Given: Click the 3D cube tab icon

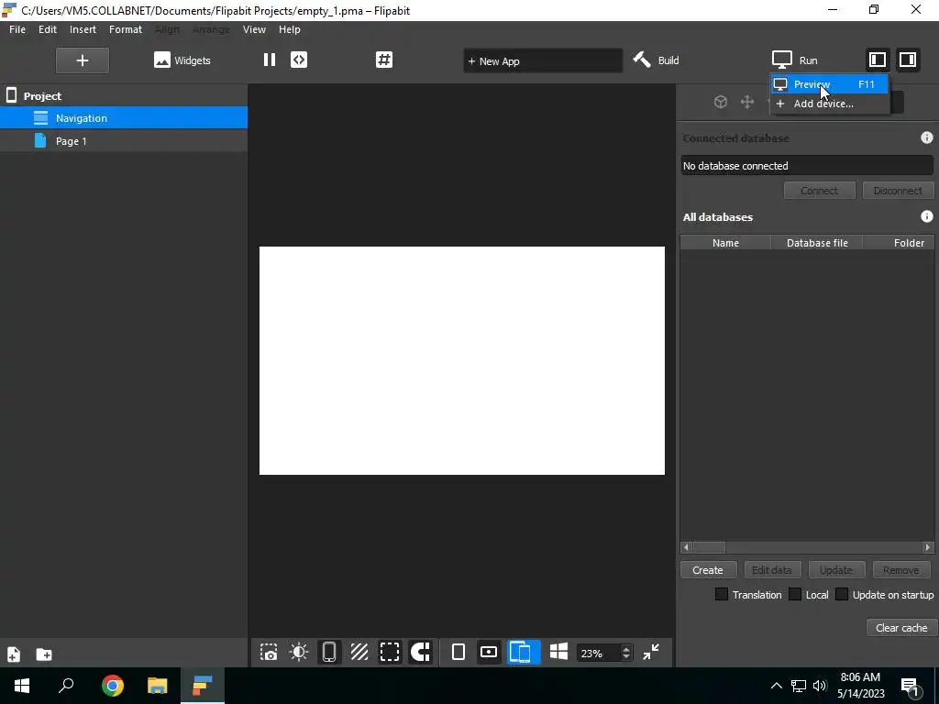Looking at the screenshot, I should (721, 102).
